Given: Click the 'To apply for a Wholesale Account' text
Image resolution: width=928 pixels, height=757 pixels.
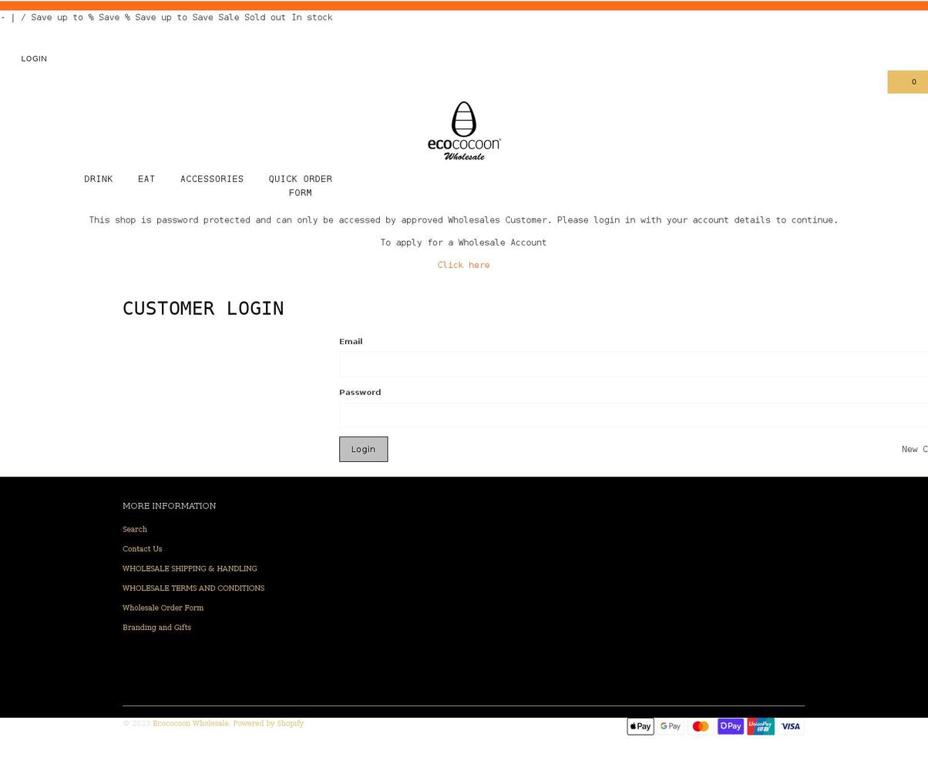Looking at the screenshot, I should point(463,243).
